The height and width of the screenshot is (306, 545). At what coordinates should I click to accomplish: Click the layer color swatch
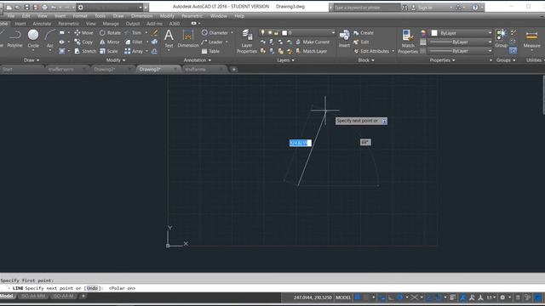coord(284,32)
